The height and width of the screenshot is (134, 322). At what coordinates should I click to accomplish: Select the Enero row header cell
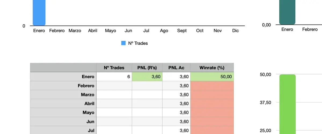[63, 77]
